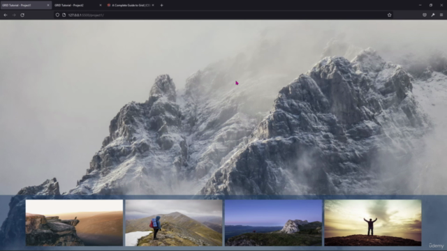Go back to the previous page
The width and height of the screenshot is (447, 251).
6,15
